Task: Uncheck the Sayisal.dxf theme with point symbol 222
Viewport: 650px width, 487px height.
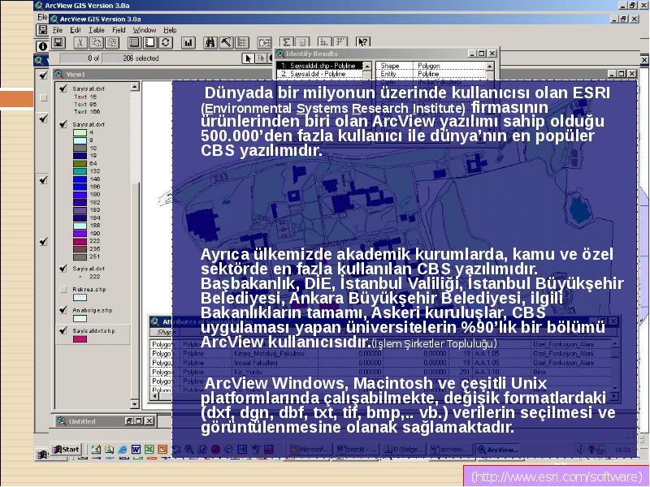Action: pyautogui.click(x=63, y=269)
